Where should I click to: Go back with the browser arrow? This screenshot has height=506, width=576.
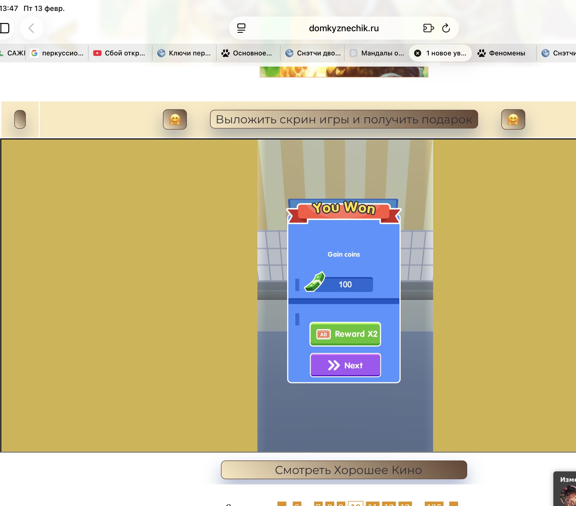pyautogui.click(x=31, y=28)
